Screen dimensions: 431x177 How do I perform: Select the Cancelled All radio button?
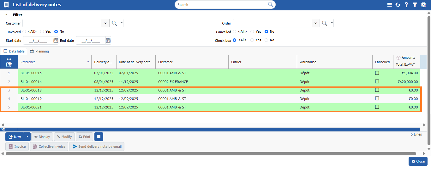tap(234, 32)
